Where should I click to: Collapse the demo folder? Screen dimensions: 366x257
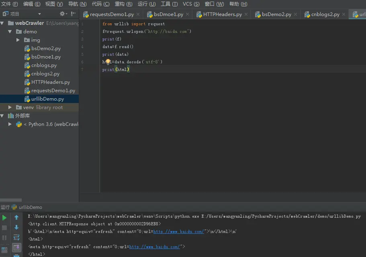[x=10, y=31]
